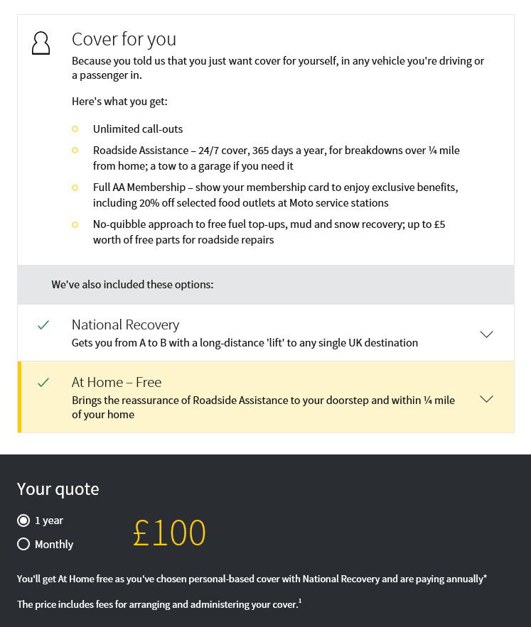Click the asterisk after paying annually
The width and height of the screenshot is (531, 627).
click(485, 576)
